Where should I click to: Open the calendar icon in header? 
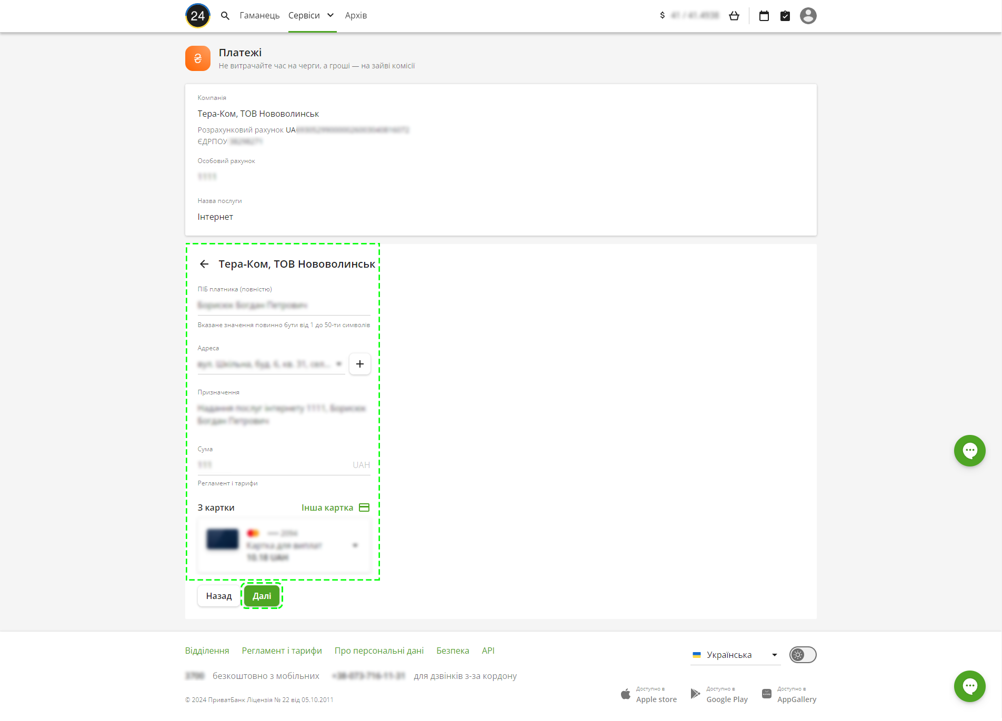point(764,16)
